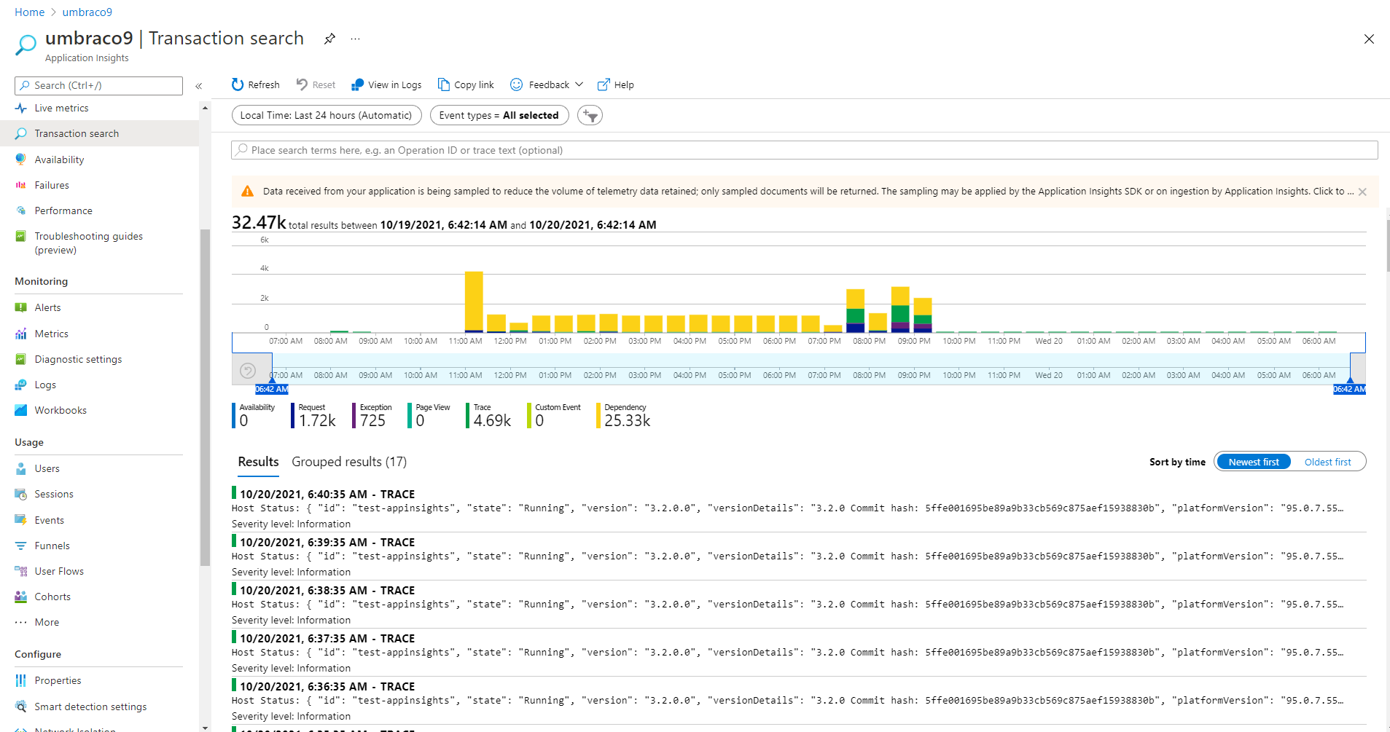Screen dimensions: 1390x732
Task: Open Availability from sidebar
Action: (59, 160)
